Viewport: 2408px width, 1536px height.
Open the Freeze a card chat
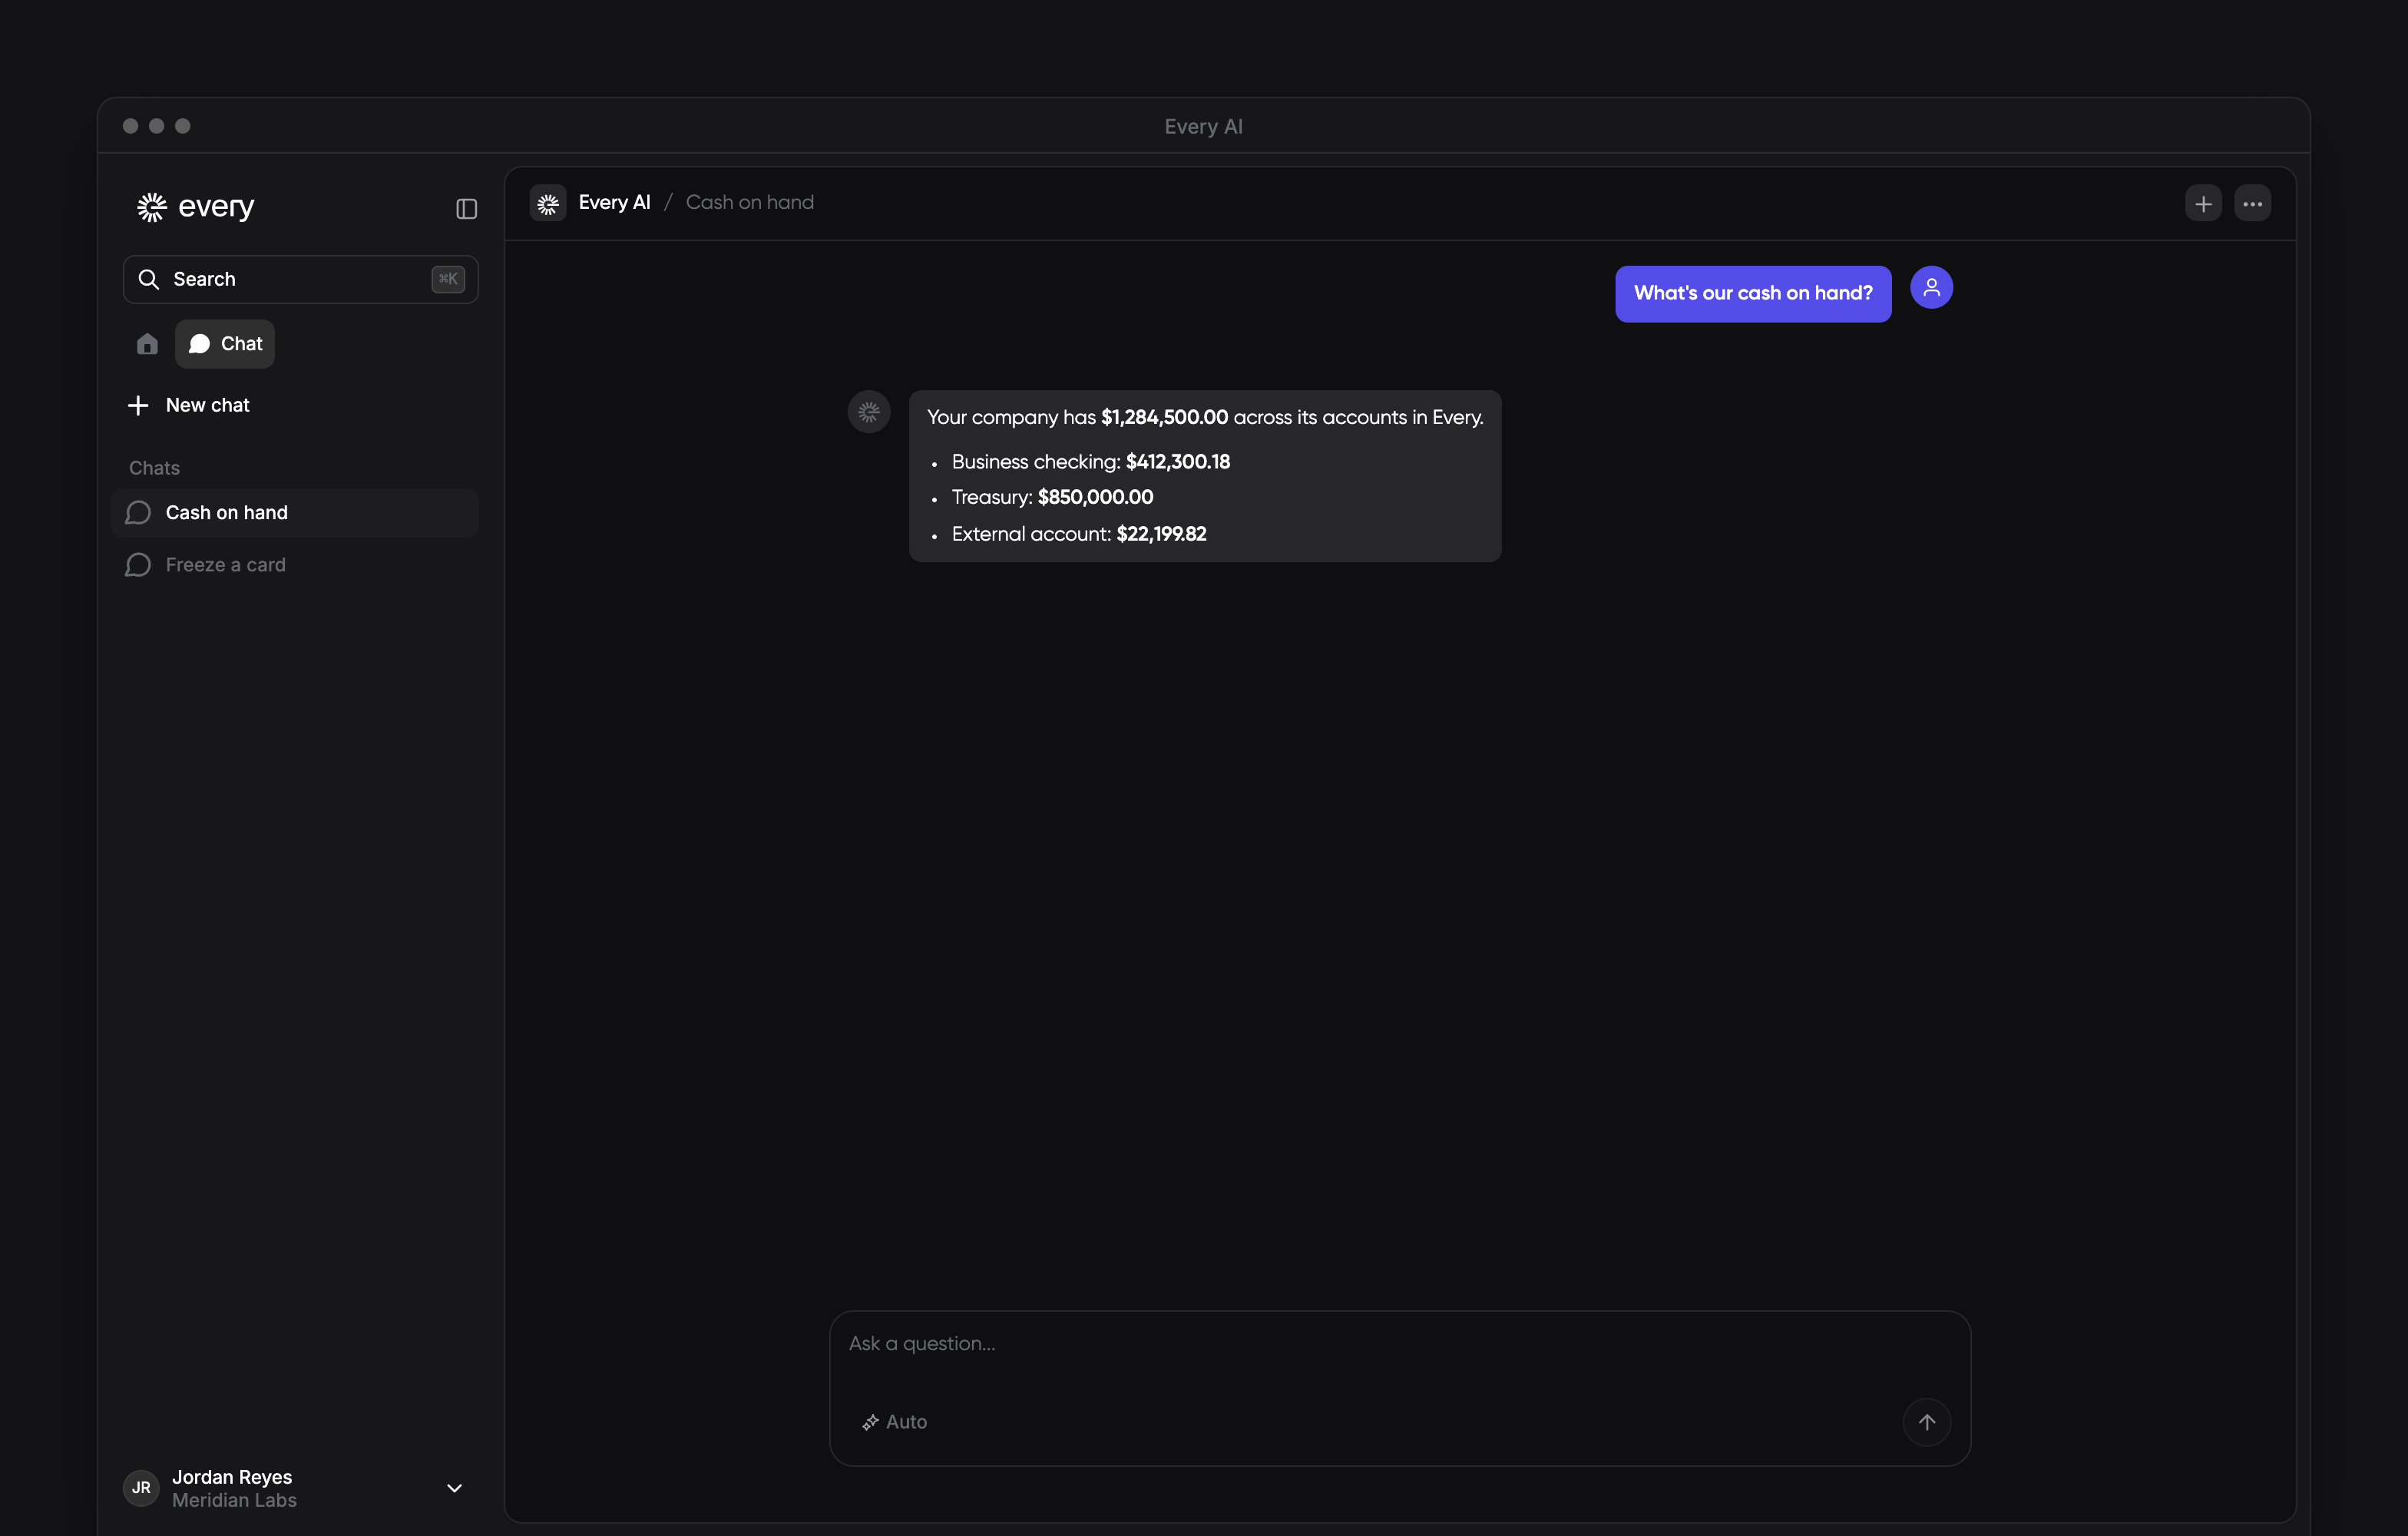pyautogui.click(x=295, y=565)
